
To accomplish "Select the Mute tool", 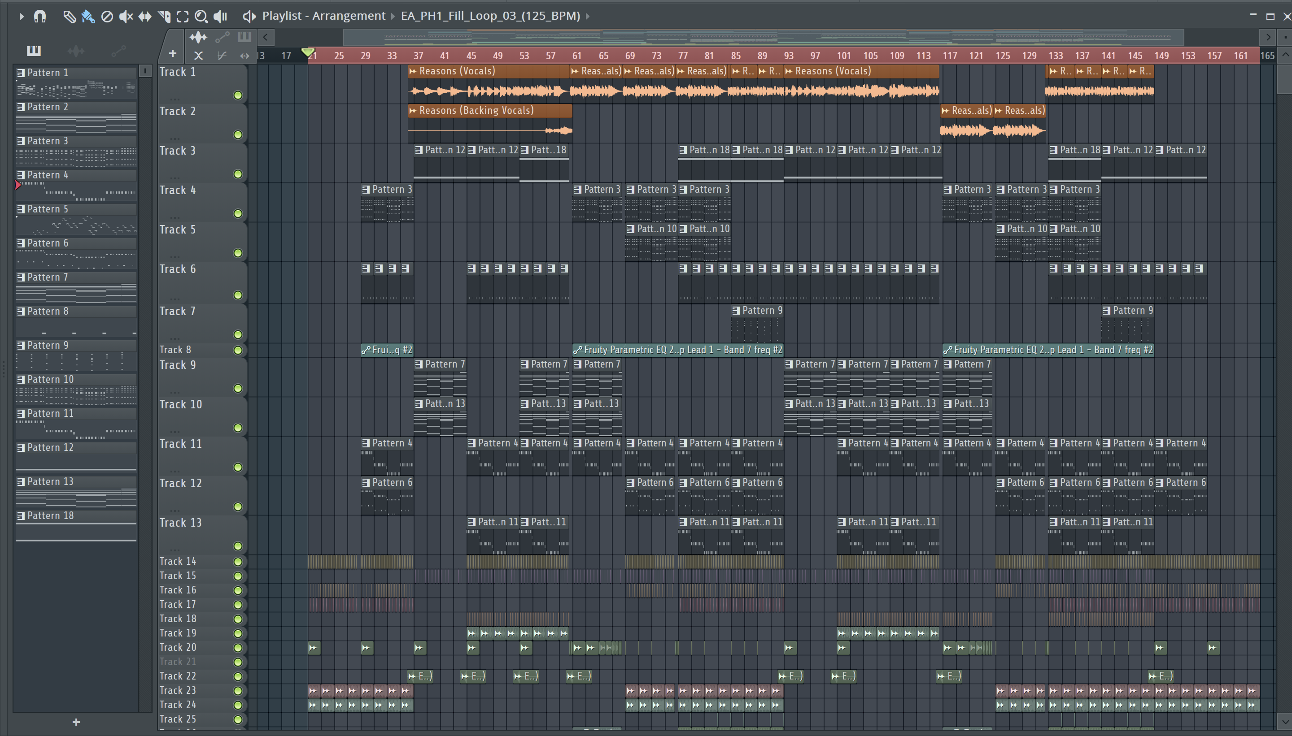I will pos(126,16).
